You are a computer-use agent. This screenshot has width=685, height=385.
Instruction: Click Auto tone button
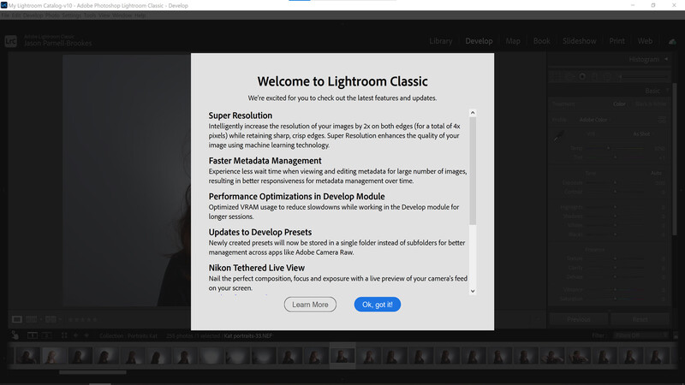click(x=656, y=174)
